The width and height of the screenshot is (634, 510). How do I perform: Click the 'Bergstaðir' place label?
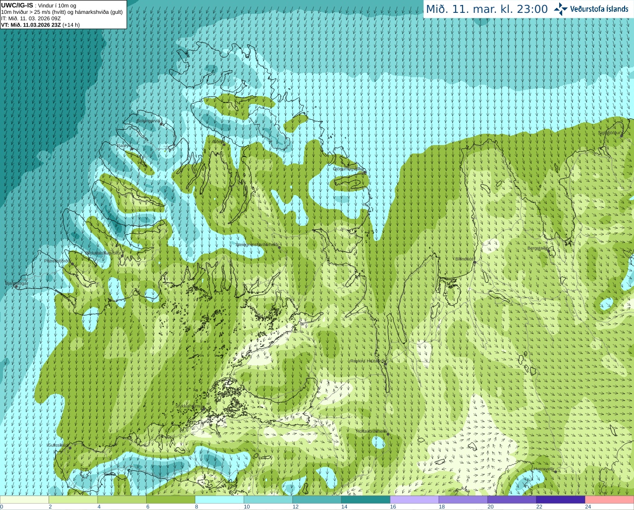tap(538, 248)
